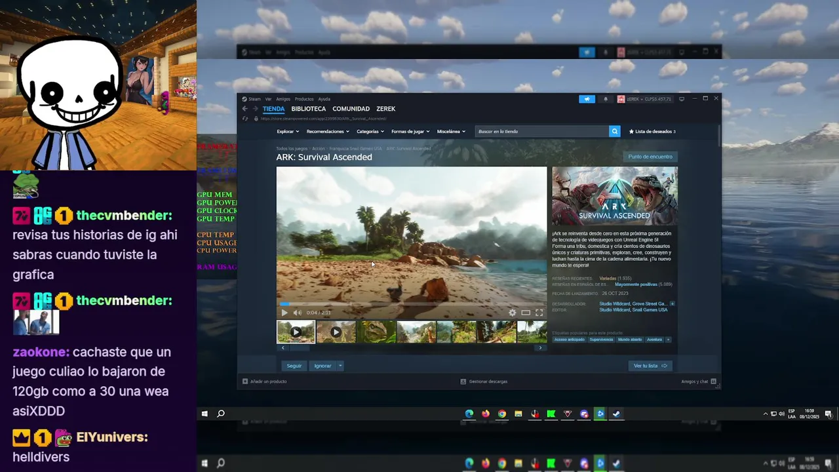839x472 pixels.
Task: Open the Acción breadcrumb link
Action: pyautogui.click(x=319, y=149)
